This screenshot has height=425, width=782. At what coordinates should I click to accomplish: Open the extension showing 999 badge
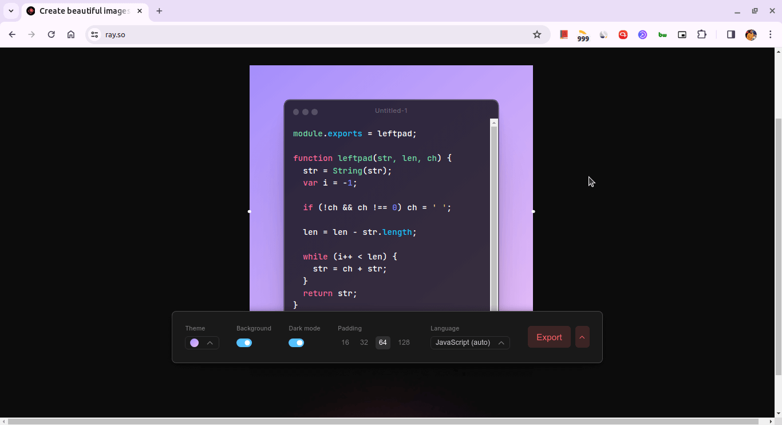(x=583, y=36)
